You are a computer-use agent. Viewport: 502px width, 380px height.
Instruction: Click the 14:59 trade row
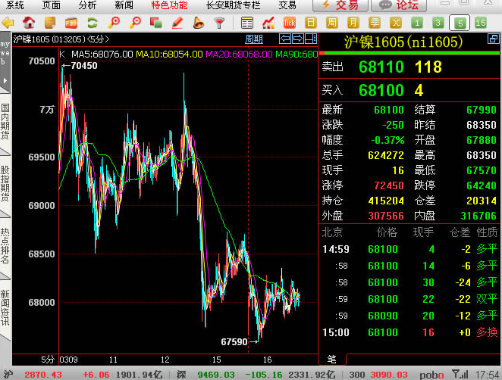pos(409,249)
